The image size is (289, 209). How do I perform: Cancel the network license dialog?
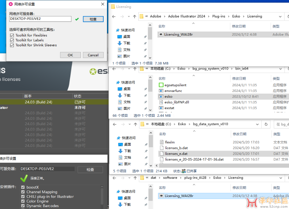point(93,55)
